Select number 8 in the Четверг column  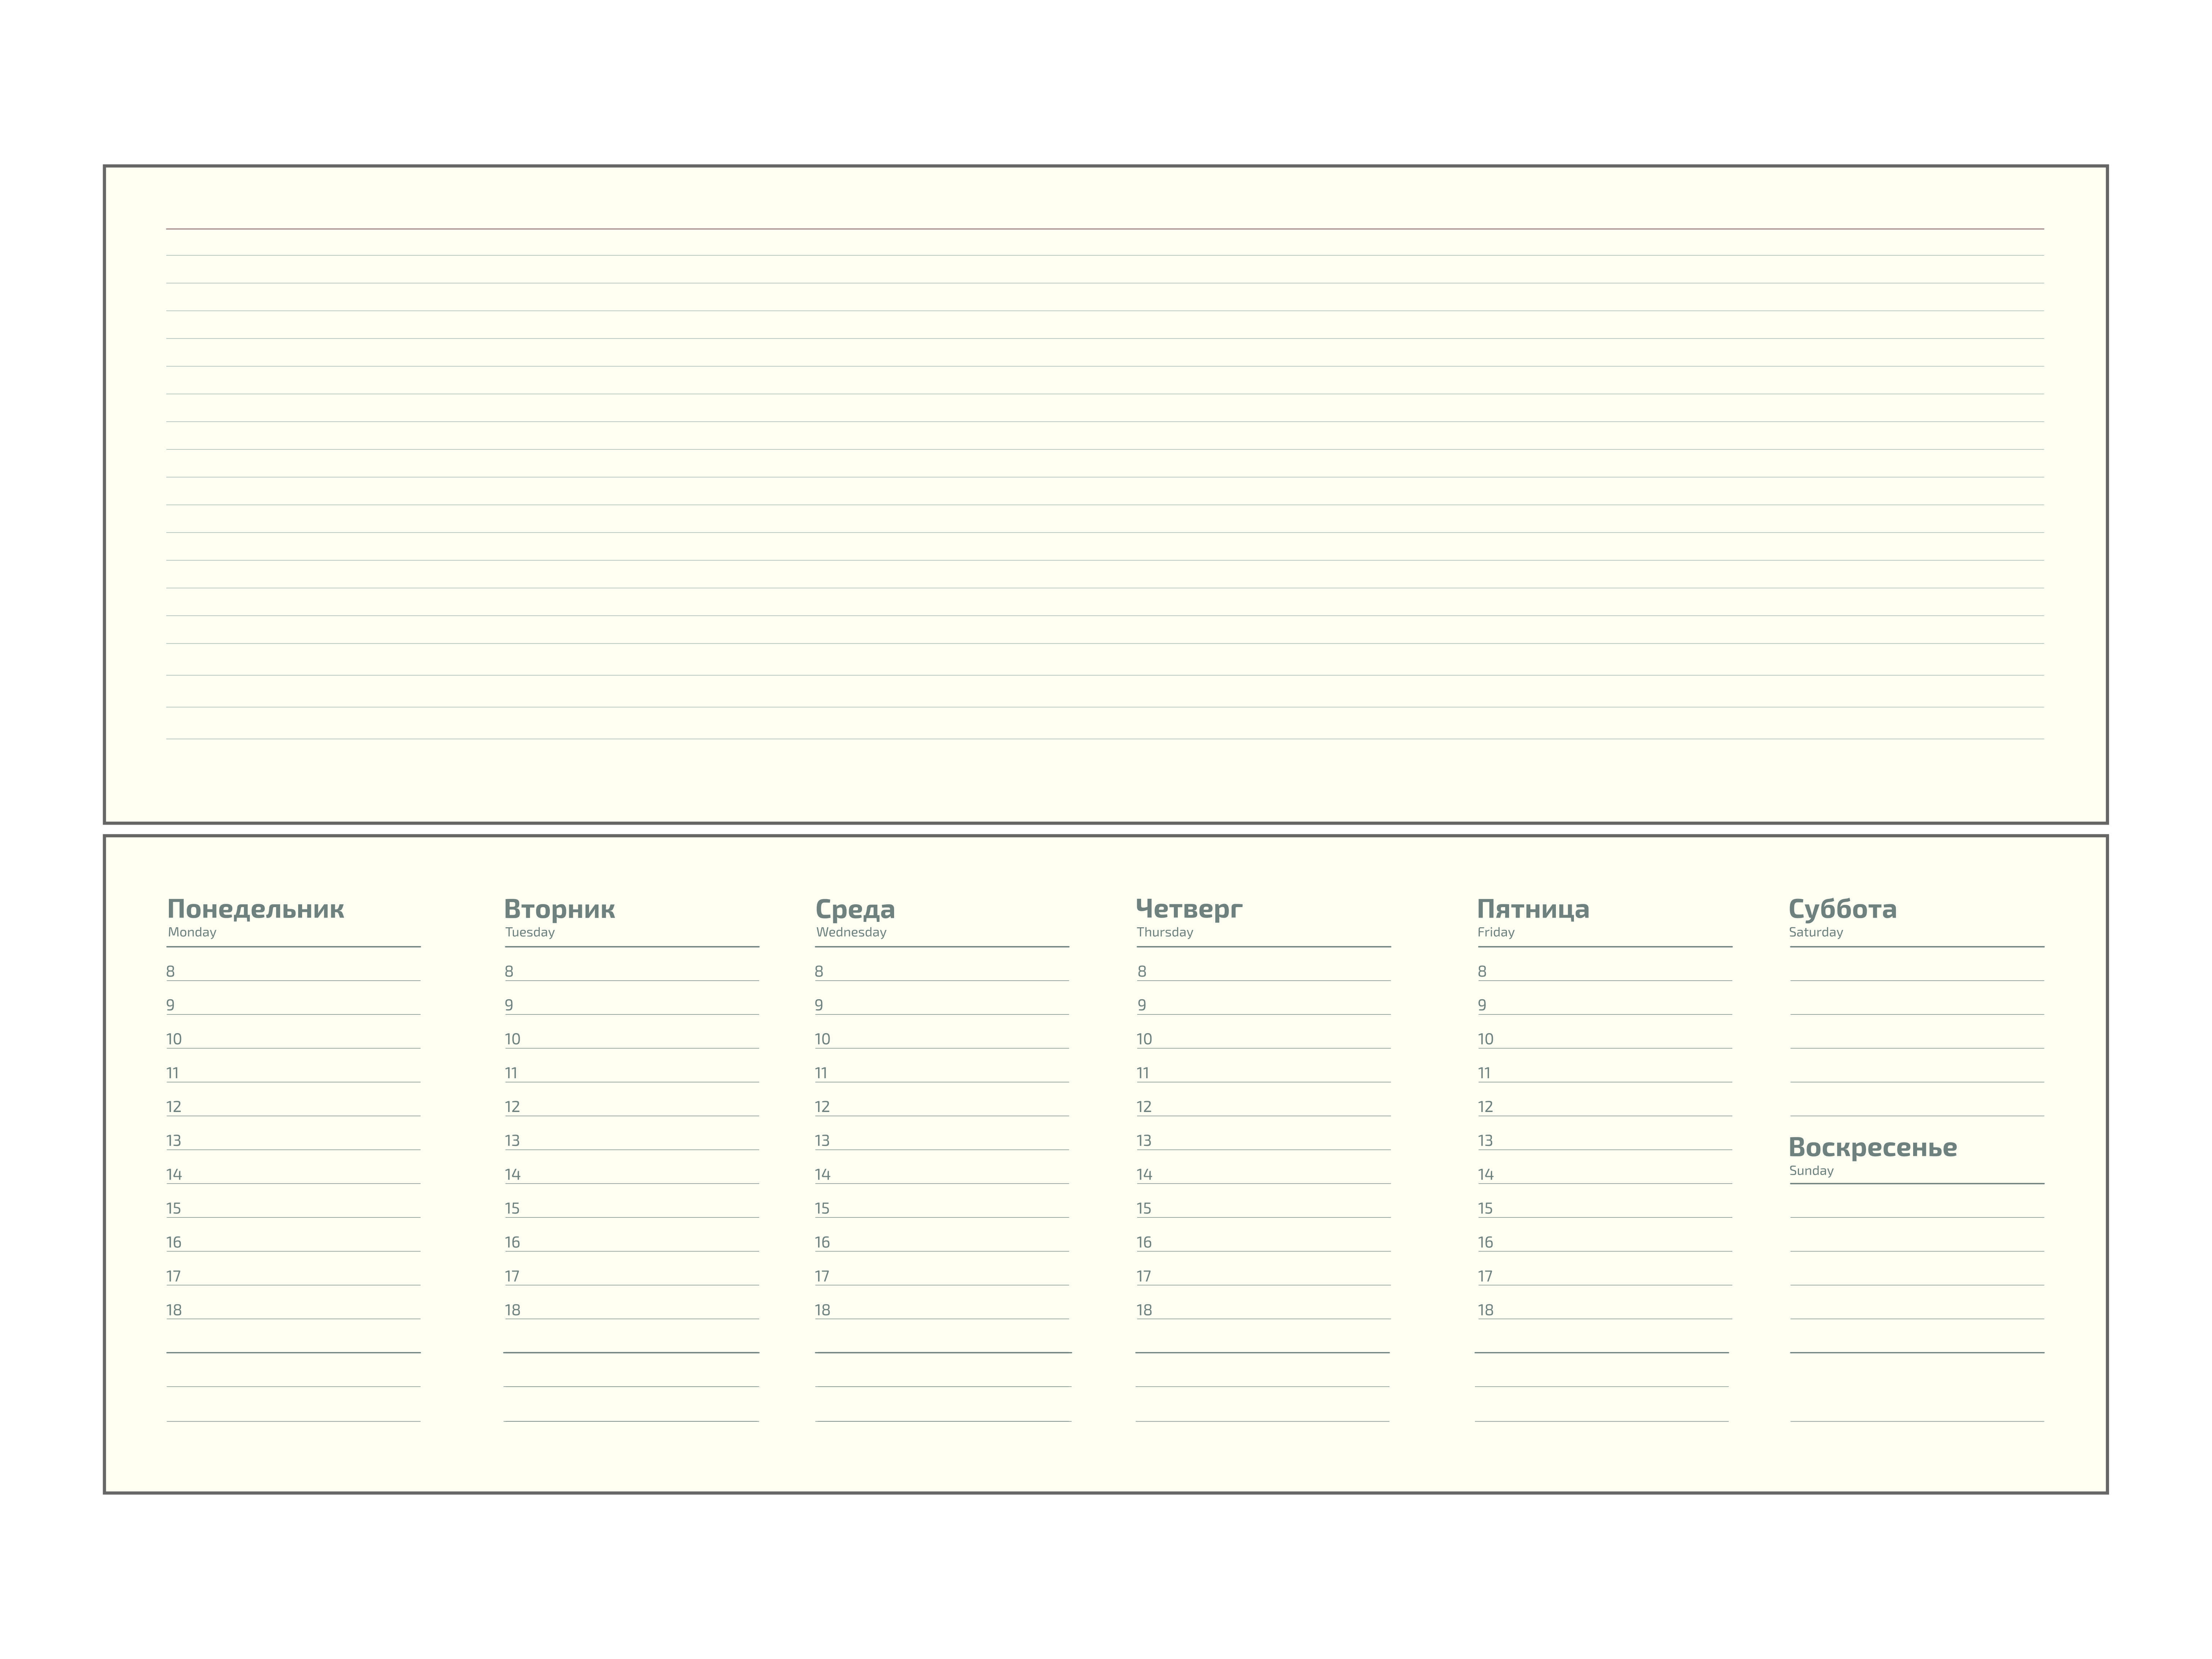point(1142,971)
